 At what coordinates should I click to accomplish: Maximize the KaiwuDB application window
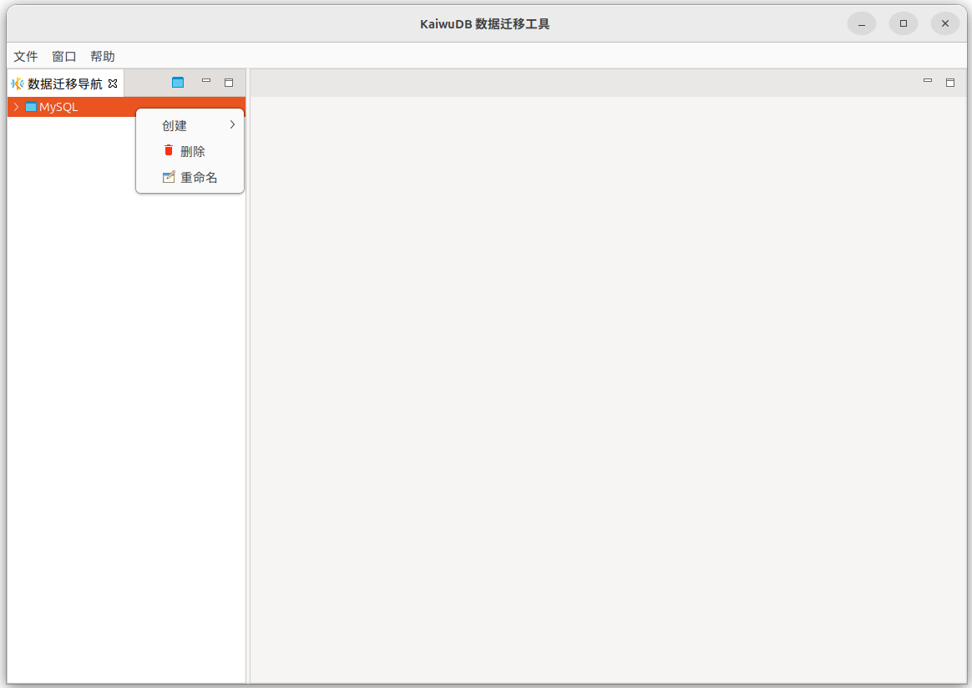pos(904,23)
